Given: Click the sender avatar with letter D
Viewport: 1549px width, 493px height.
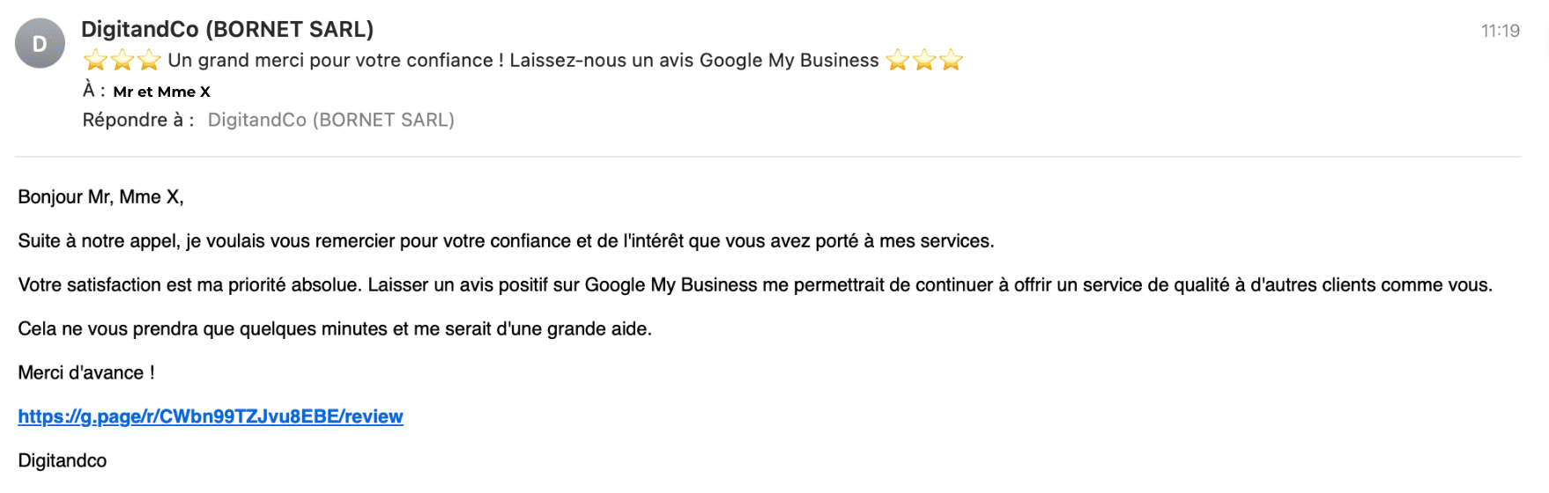Looking at the screenshot, I should [40, 43].
